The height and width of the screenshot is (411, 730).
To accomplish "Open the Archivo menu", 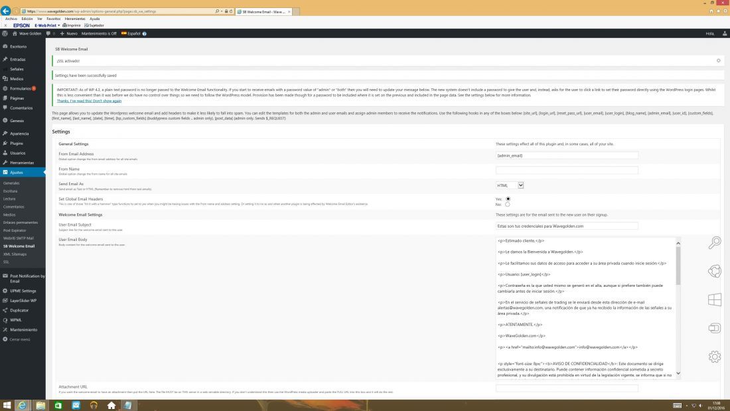I will tap(11, 19).
